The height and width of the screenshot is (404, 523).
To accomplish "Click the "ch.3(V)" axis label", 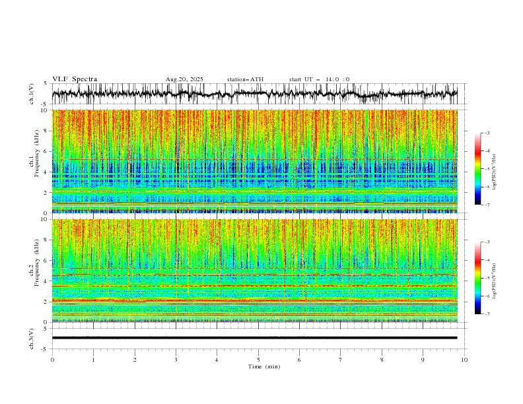I will (x=32, y=339).
